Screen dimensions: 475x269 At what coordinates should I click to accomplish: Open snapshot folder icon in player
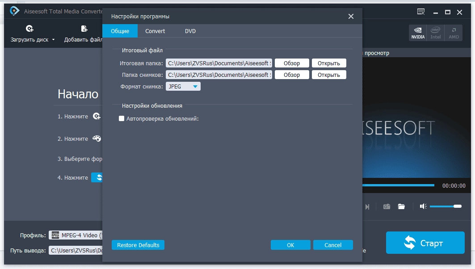click(401, 206)
